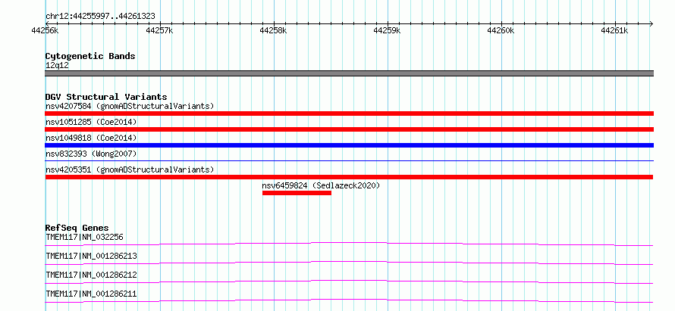Screen dimensions: 675x311
Task: Click the TMEM117|NM_001286212 transcript label
Action: coord(91,275)
